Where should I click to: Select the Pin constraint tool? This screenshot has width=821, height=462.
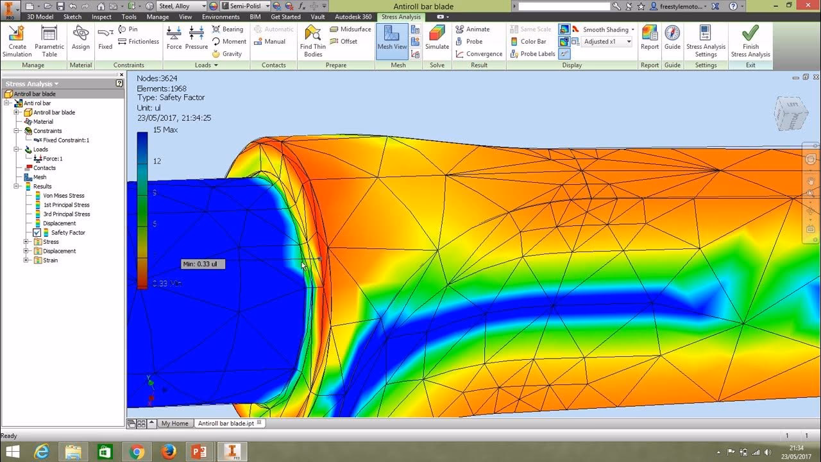(128, 29)
